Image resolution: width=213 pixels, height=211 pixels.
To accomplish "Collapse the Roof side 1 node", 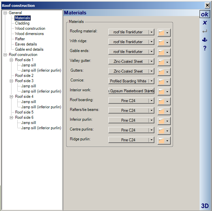I will (11, 60).
